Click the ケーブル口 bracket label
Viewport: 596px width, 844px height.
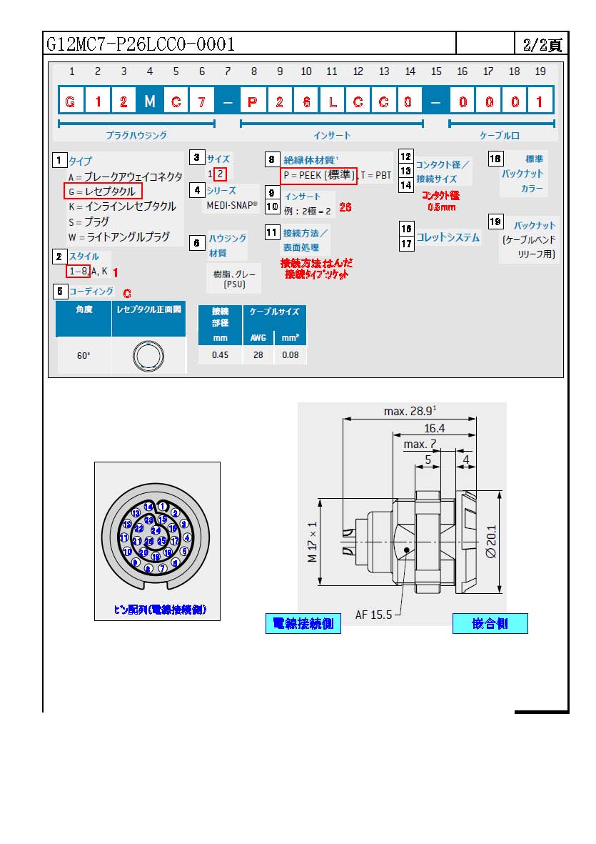(499, 135)
